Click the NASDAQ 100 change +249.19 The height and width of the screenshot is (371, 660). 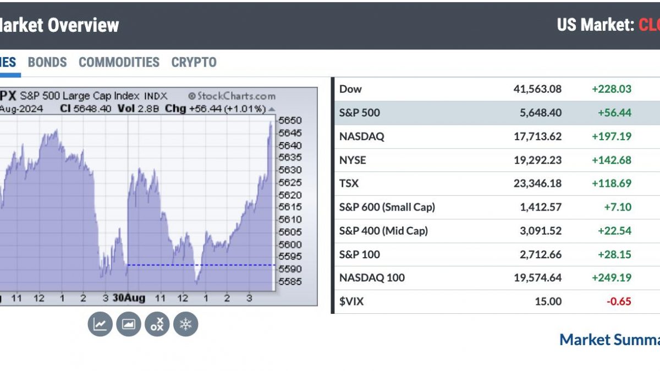point(612,278)
